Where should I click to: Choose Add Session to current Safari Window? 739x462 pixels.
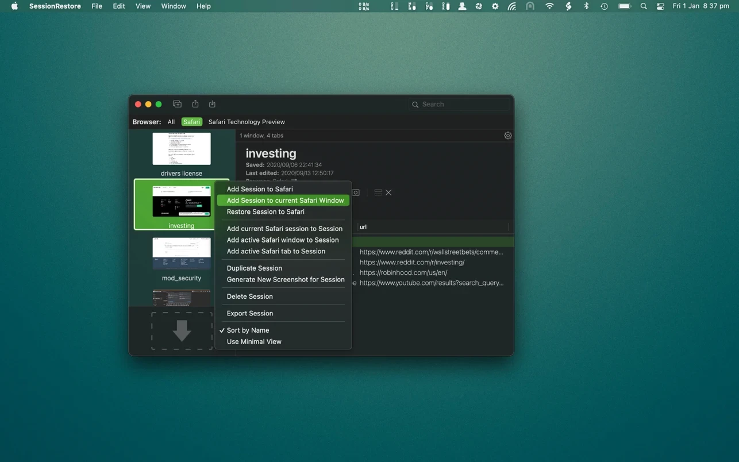coord(285,201)
